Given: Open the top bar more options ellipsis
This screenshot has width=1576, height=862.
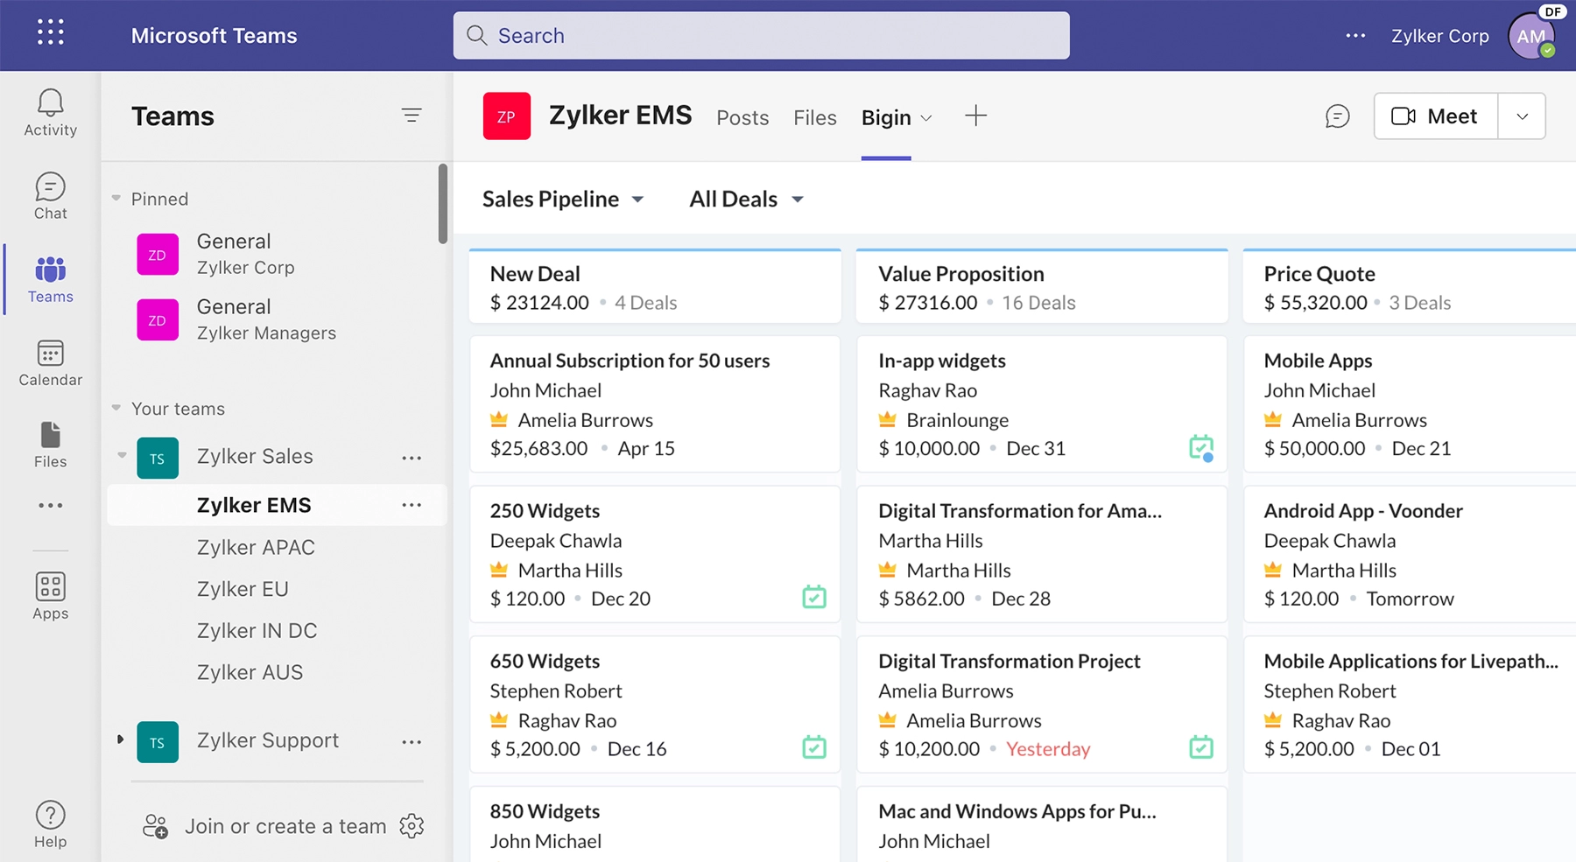Looking at the screenshot, I should coord(1355,36).
